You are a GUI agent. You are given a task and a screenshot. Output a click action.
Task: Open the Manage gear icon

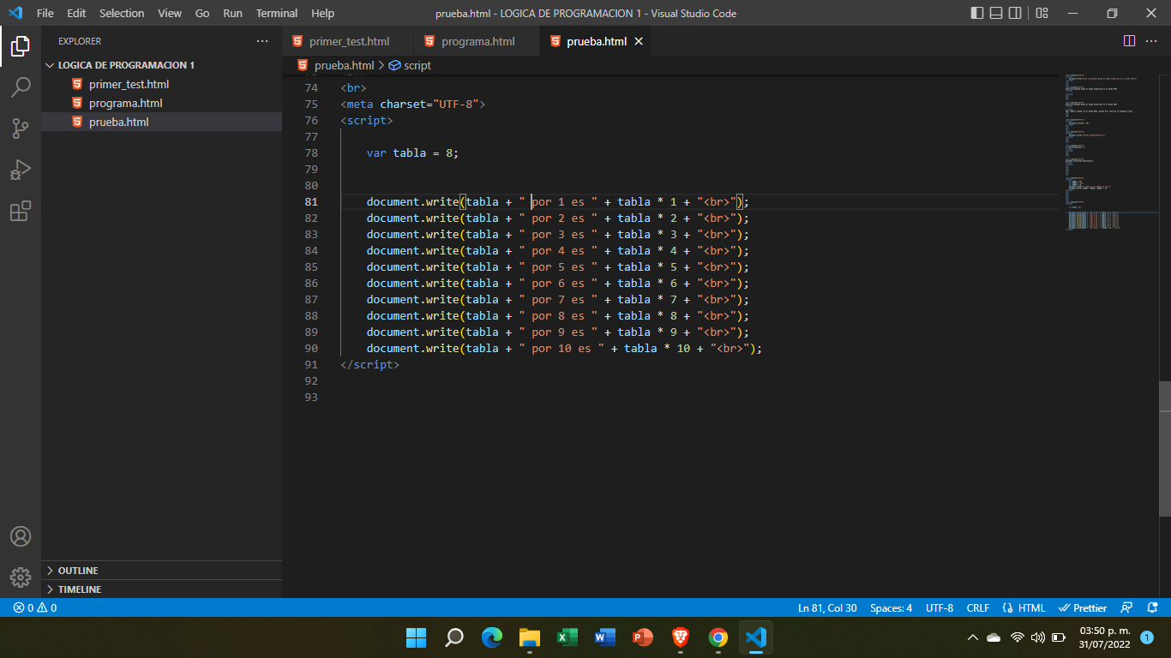(21, 577)
